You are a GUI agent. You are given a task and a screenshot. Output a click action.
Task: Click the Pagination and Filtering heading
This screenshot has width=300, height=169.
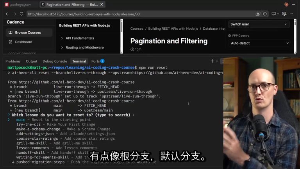tap(169, 41)
